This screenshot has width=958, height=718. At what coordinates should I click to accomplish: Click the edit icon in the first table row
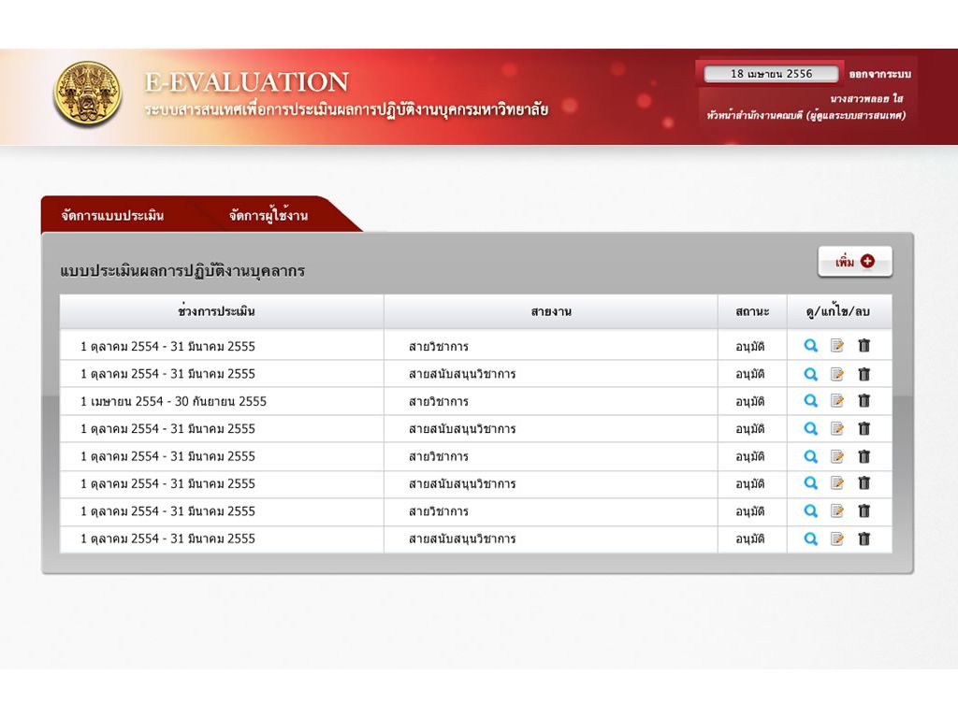(837, 346)
